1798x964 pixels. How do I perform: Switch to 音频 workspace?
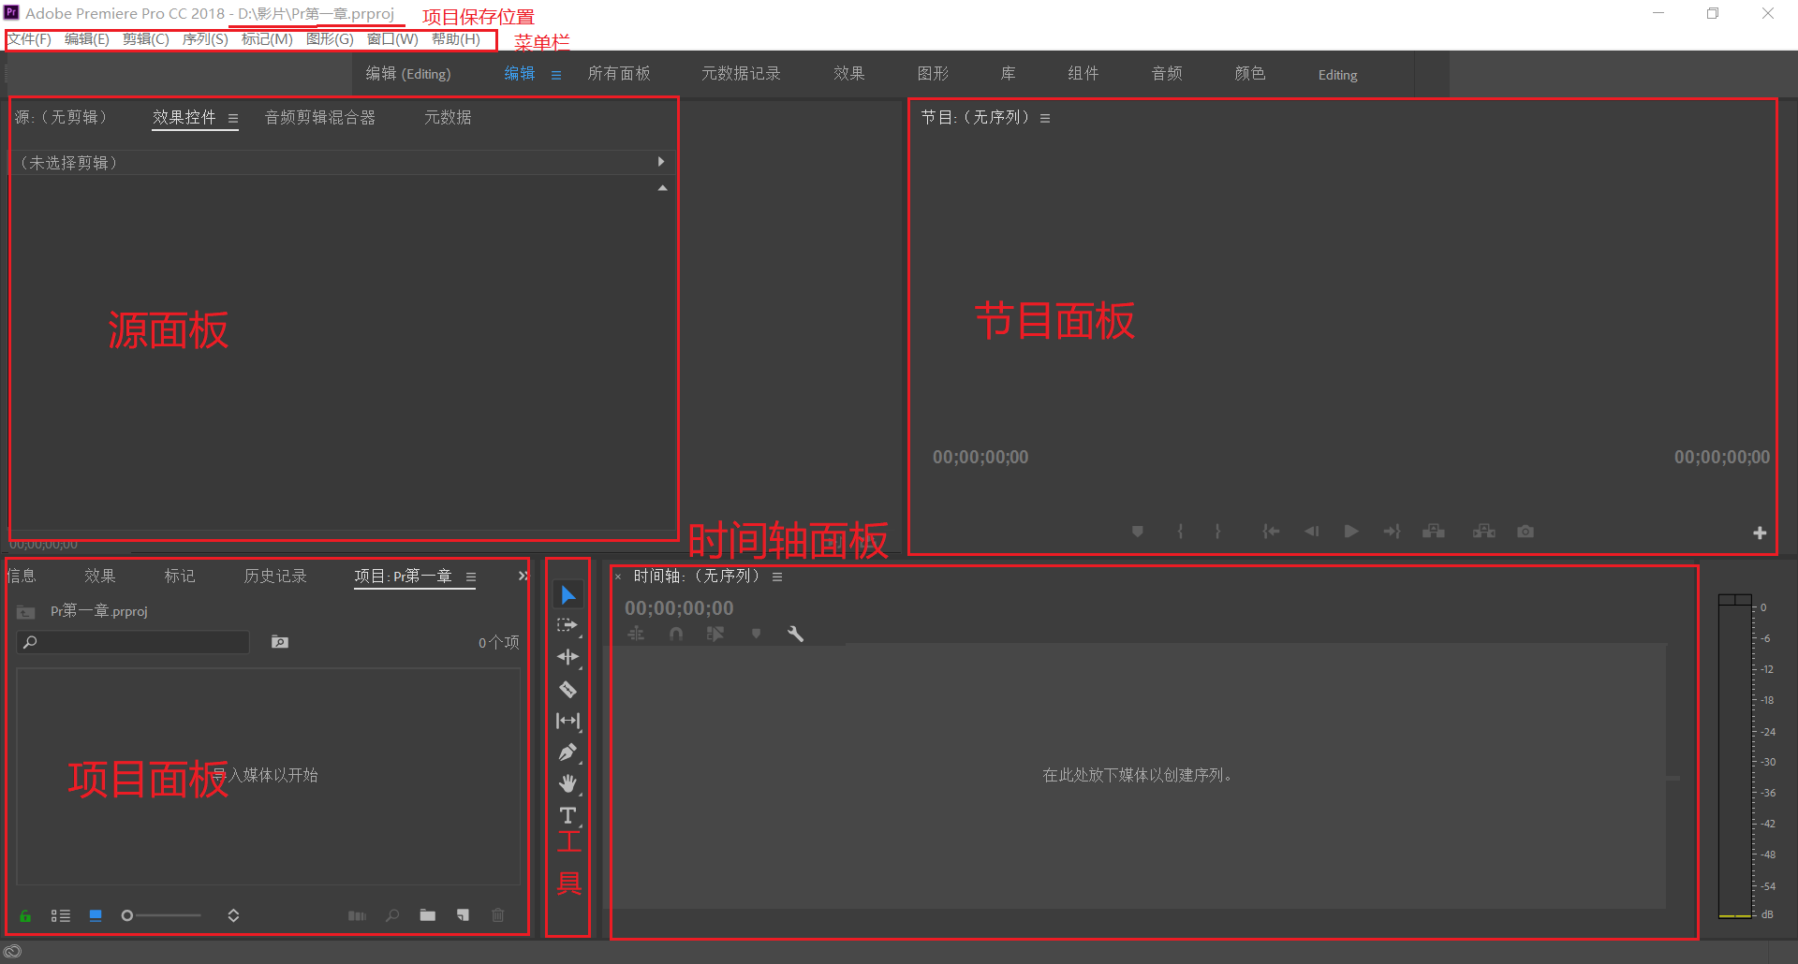tap(1167, 74)
